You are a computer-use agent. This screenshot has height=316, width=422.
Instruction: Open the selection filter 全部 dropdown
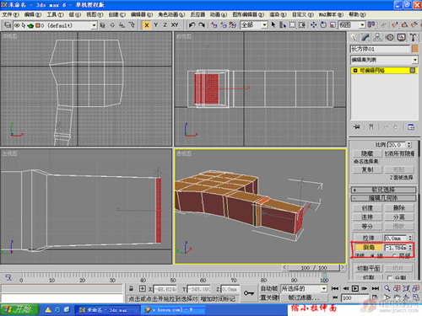(264, 25)
